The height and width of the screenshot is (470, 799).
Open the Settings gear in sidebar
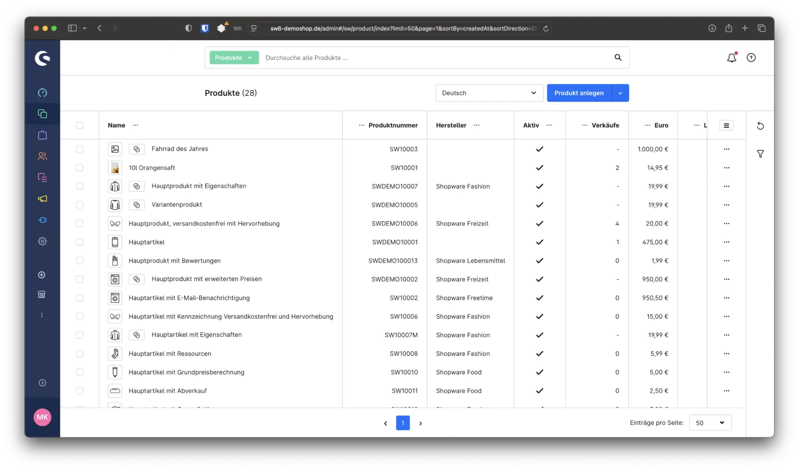[42, 241]
